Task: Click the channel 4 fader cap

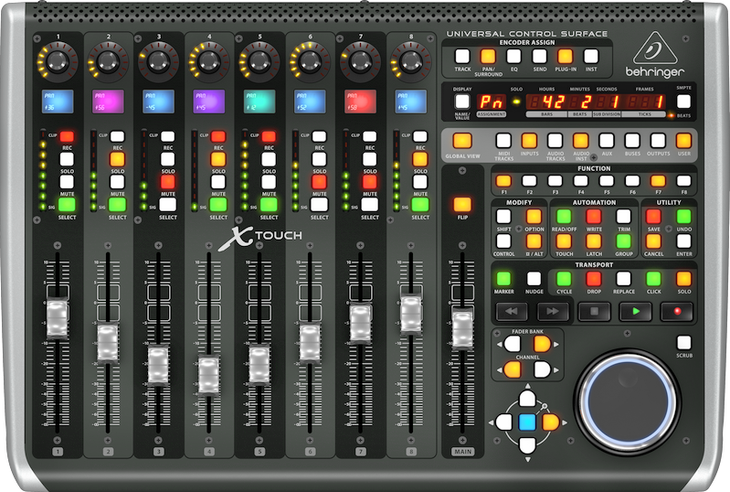Action: (x=208, y=375)
